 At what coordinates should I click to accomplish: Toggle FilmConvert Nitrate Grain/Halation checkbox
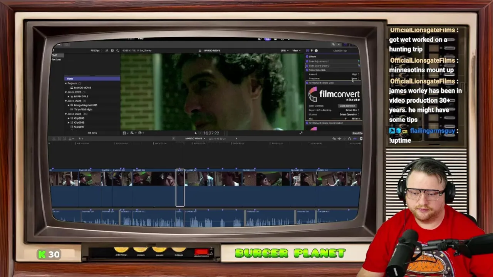coord(307,123)
